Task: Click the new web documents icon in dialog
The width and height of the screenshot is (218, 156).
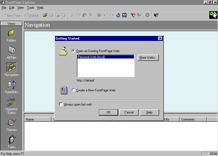Action: (63, 90)
